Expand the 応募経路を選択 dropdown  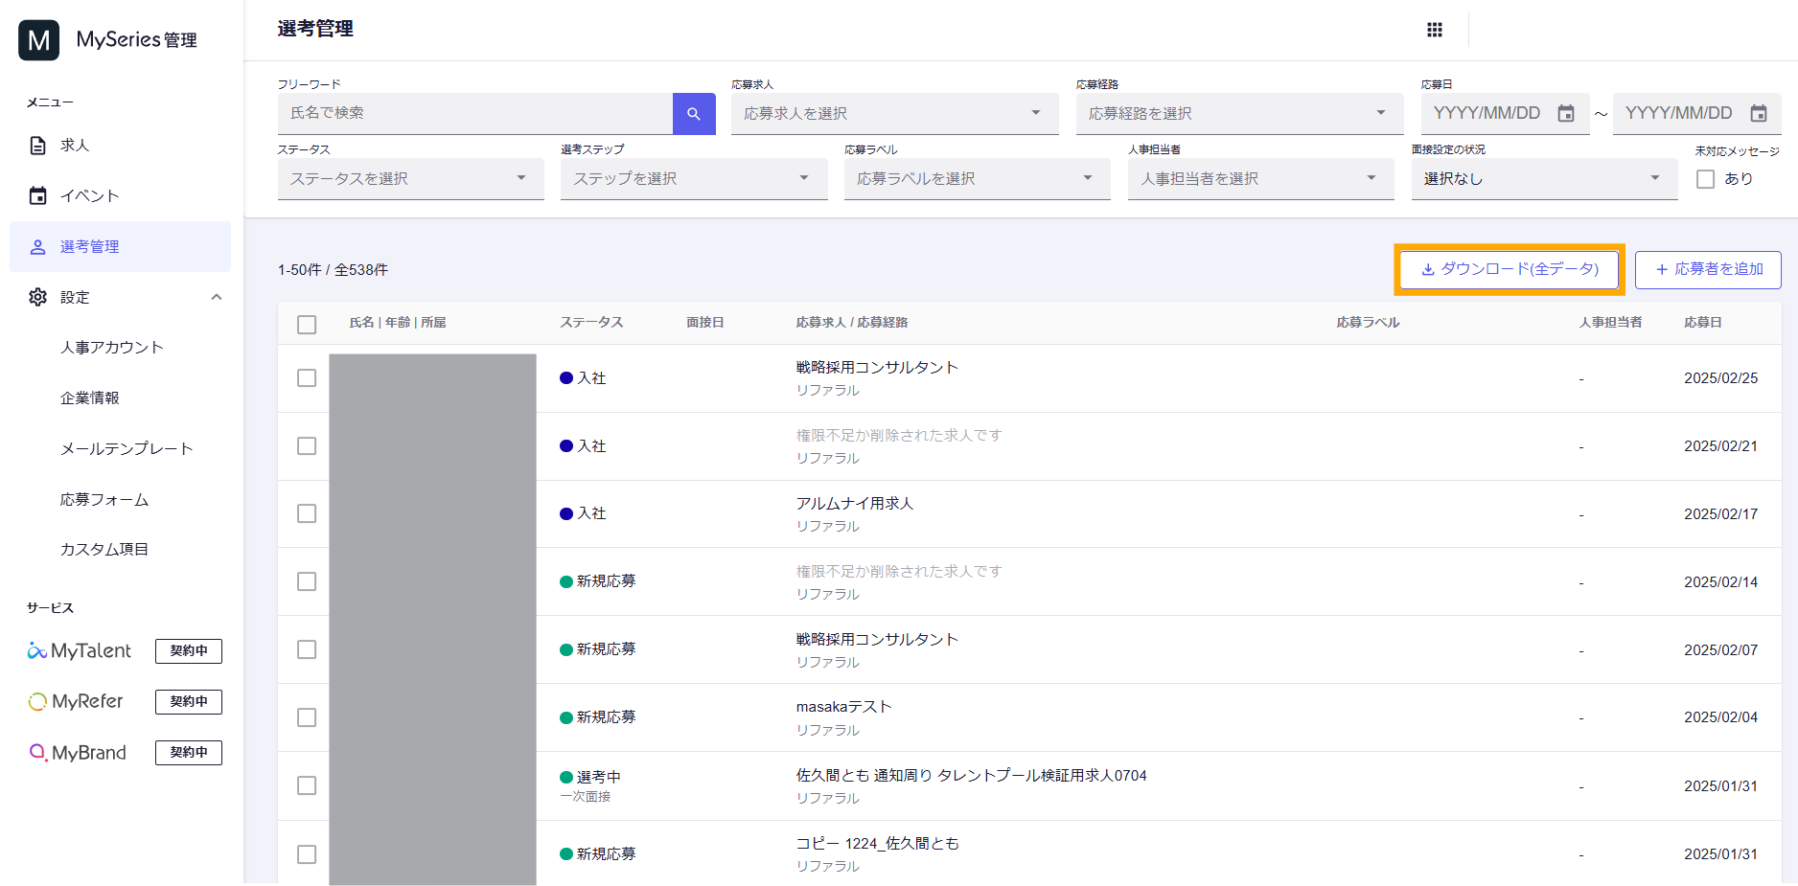point(1238,114)
